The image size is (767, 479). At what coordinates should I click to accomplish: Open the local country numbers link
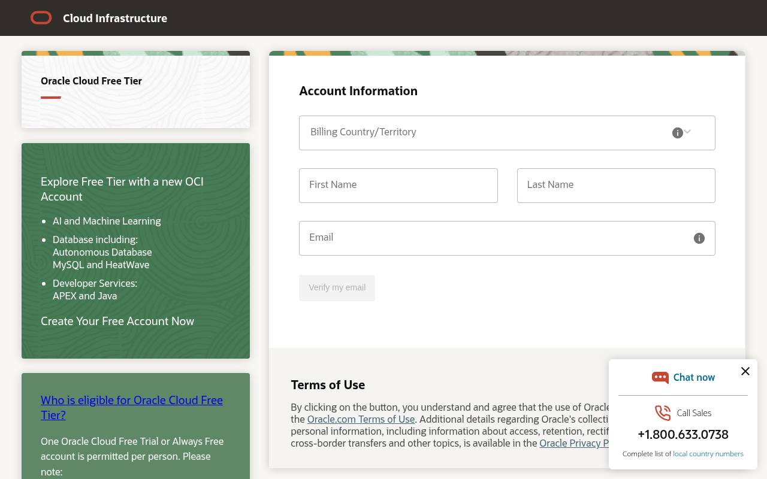point(708,454)
